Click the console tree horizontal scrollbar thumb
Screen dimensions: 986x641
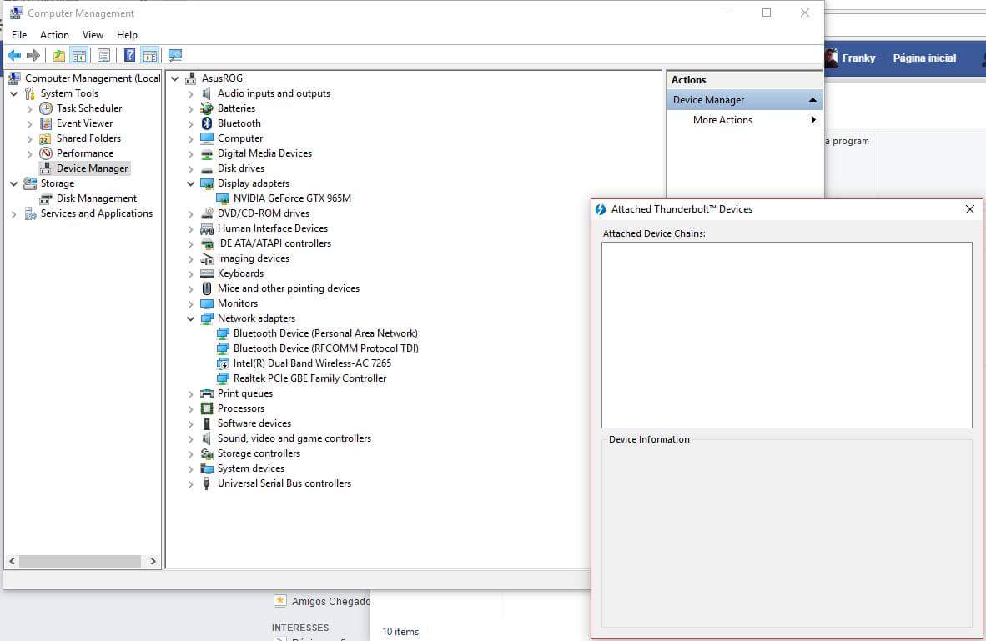(80, 561)
